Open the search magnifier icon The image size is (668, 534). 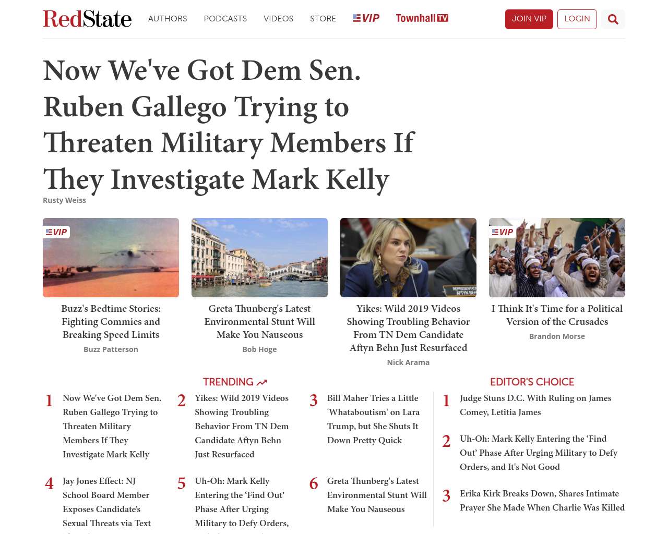[x=613, y=19]
